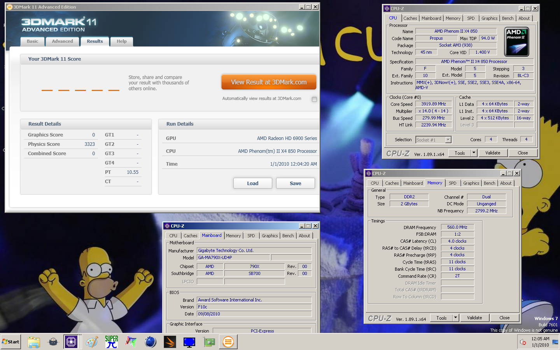560x350 pixels.
Task: Click Validate in the CPU tab window
Action: coord(493,153)
